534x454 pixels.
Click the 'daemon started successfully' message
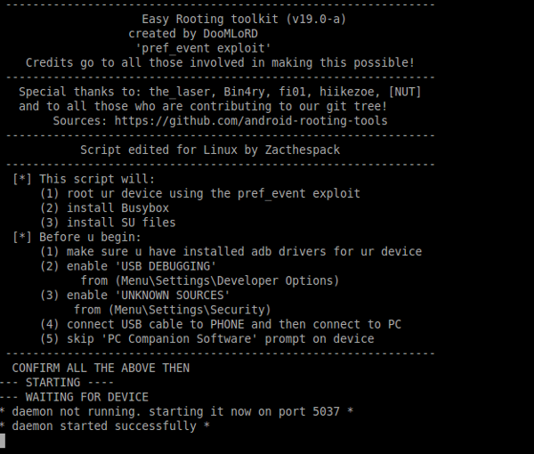click(104, 426)
